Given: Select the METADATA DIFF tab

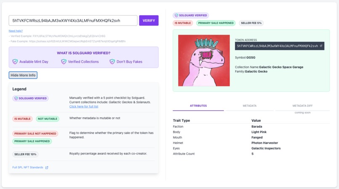Looking at the screenshot, I should (302, 106).
